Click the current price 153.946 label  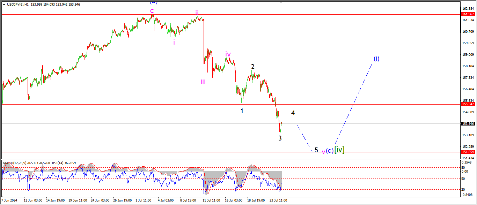pos(468,123)
